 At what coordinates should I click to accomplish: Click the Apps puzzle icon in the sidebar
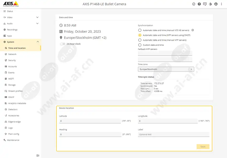click(x=5, y=36)
